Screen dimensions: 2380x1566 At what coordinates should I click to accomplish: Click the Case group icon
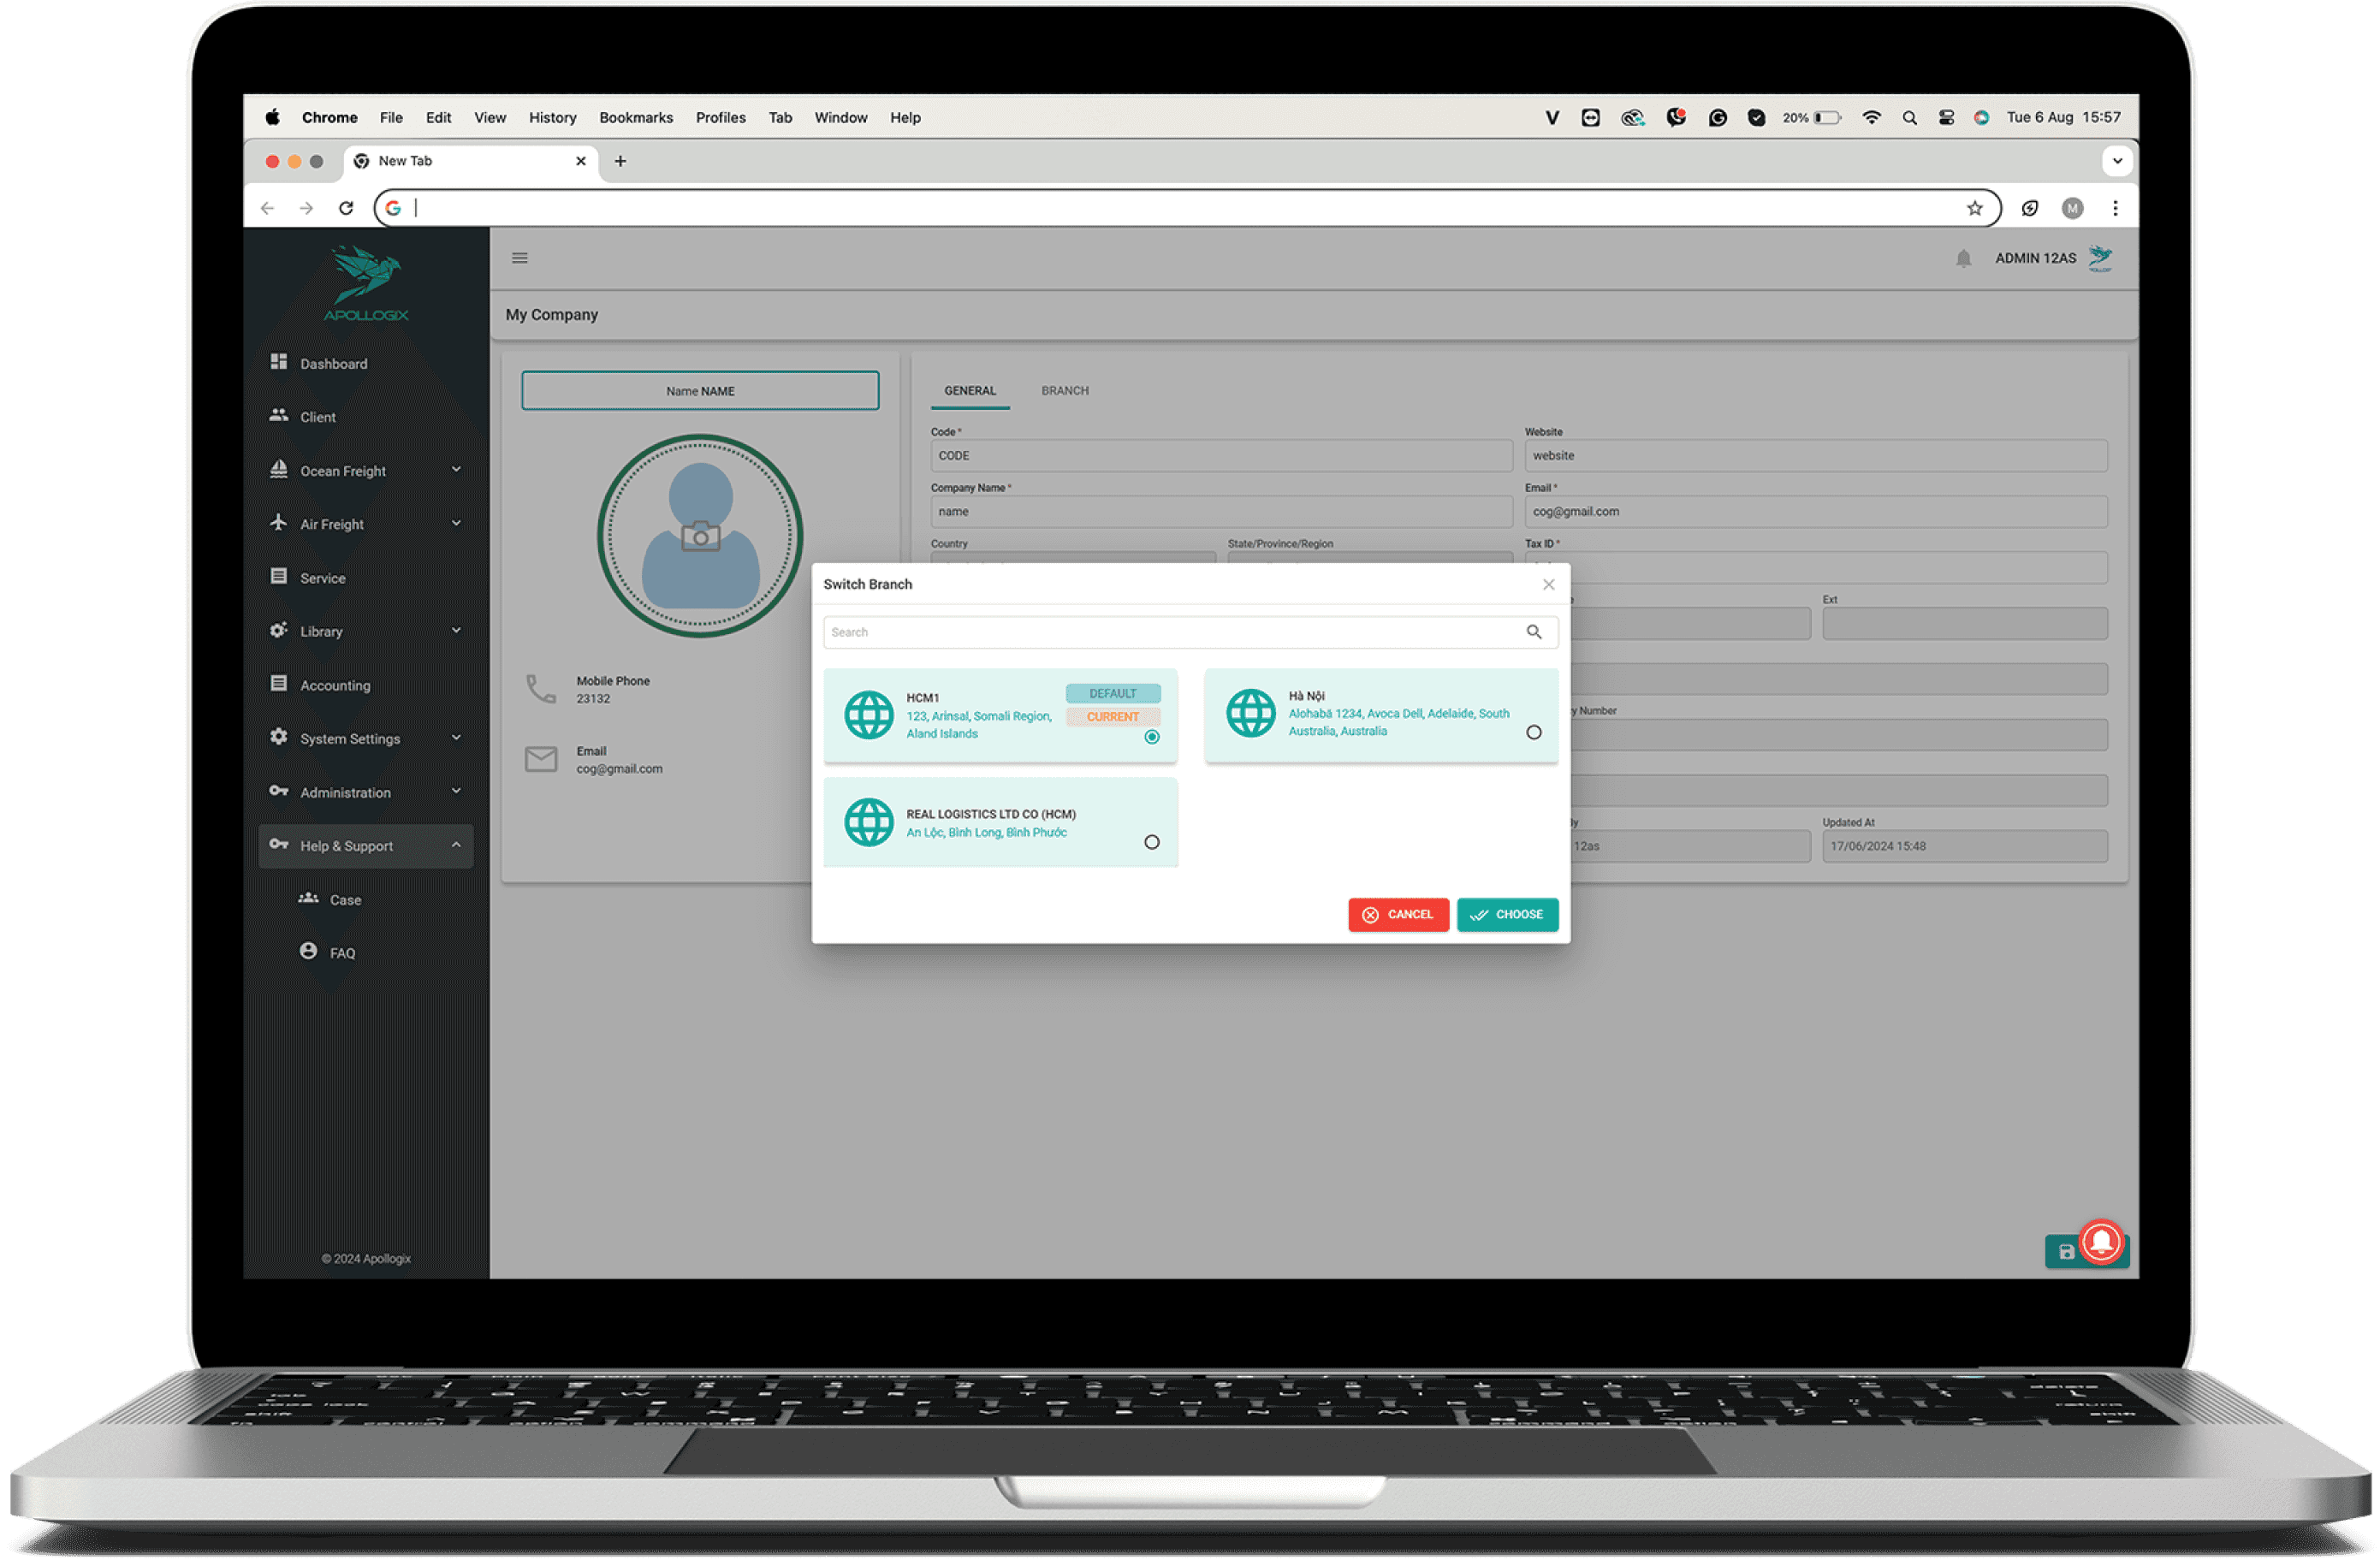click(309, 899)
